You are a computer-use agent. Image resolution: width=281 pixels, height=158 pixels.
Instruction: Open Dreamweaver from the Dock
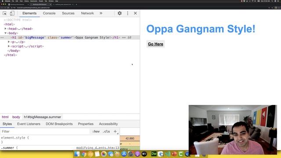click(x=154, y=154)
